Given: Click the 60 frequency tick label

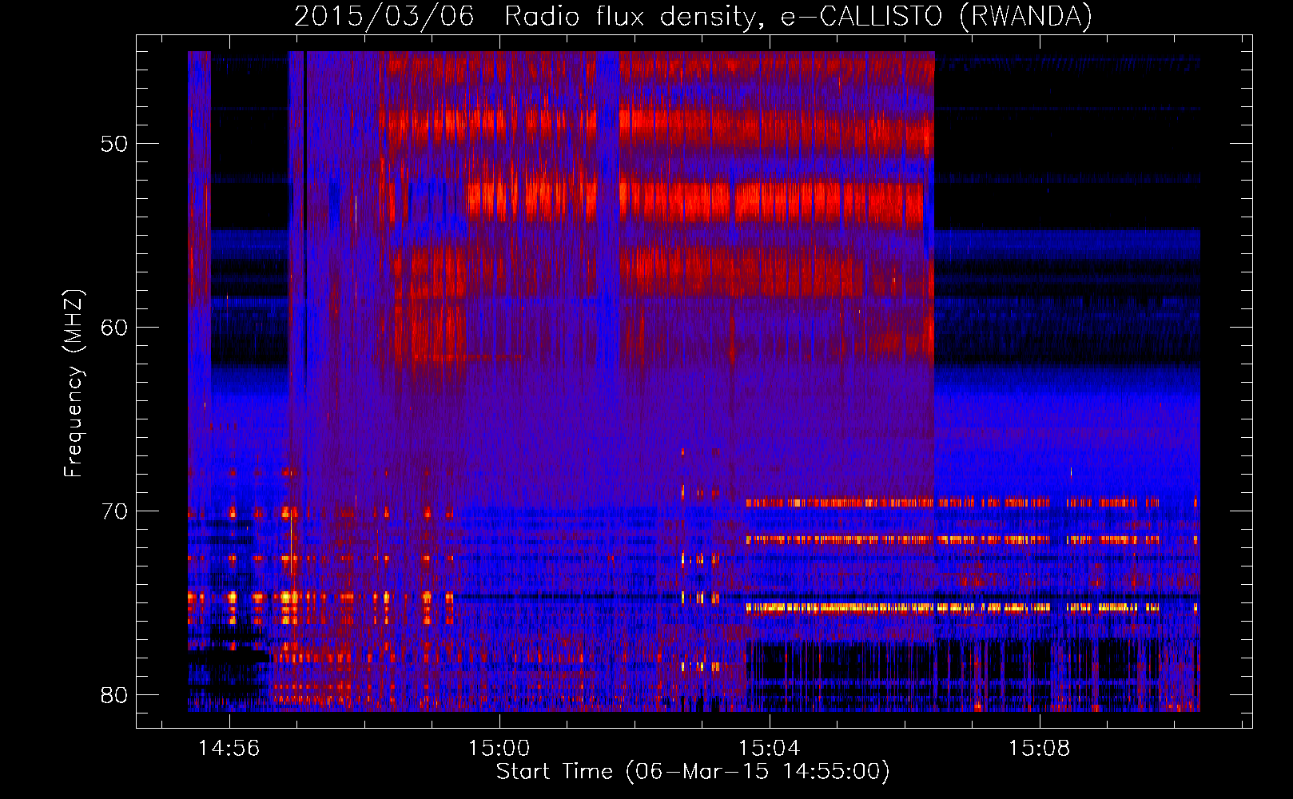Looking at the screenshot, I should 114,328.
